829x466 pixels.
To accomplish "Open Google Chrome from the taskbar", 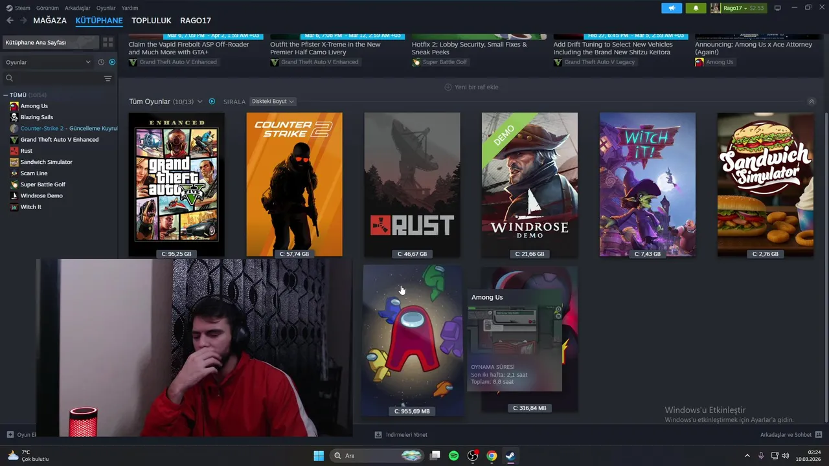I will (x=492, y=456).
